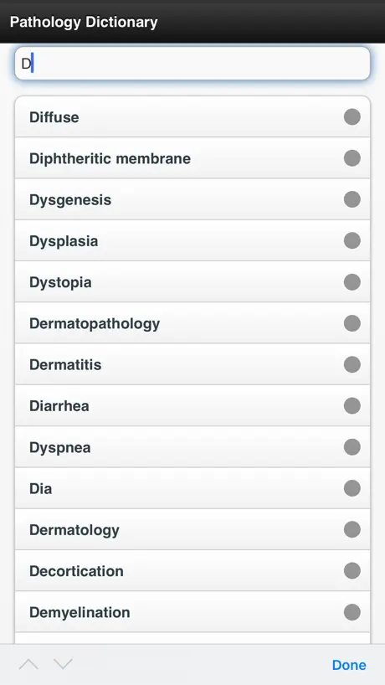Tap the gray circle next to Dysplasia
The image size is (385, 685).
pyautogui.click(x=352, y=240)
